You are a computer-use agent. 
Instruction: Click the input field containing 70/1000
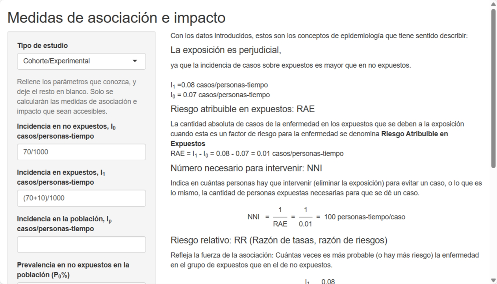(81, 152)
